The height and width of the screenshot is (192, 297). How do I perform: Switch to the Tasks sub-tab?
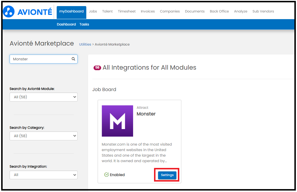pos(84,24)
